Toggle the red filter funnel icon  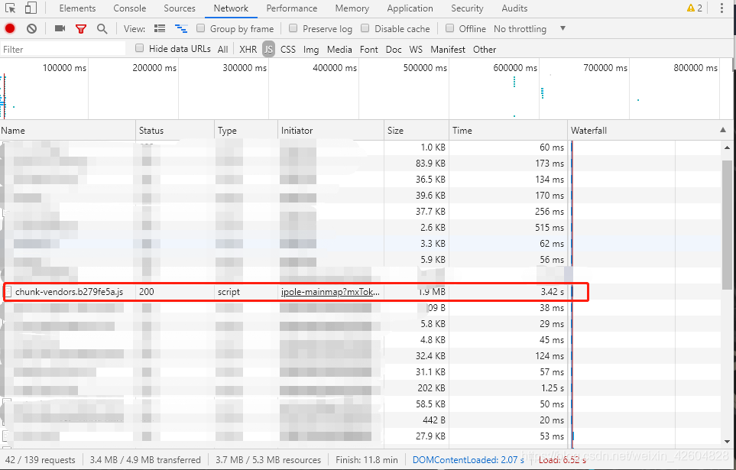coord(81,29)
